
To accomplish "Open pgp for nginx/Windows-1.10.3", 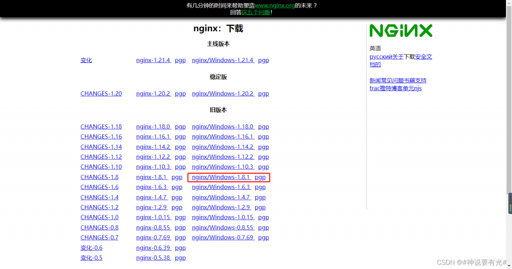I will pos(264,167).
